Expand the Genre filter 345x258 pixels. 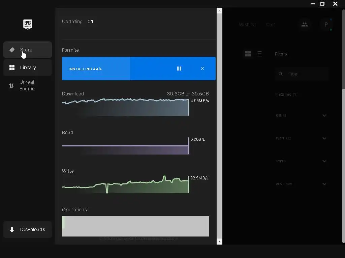(x=301, y=116)
